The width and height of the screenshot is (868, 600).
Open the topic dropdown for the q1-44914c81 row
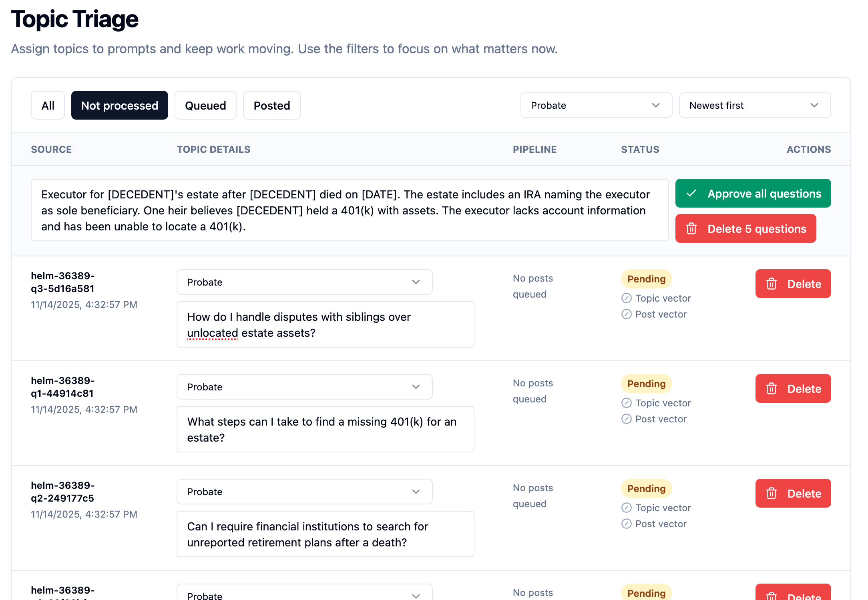304,387
